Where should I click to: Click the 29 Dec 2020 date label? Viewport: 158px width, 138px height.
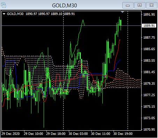click(10, 134)
